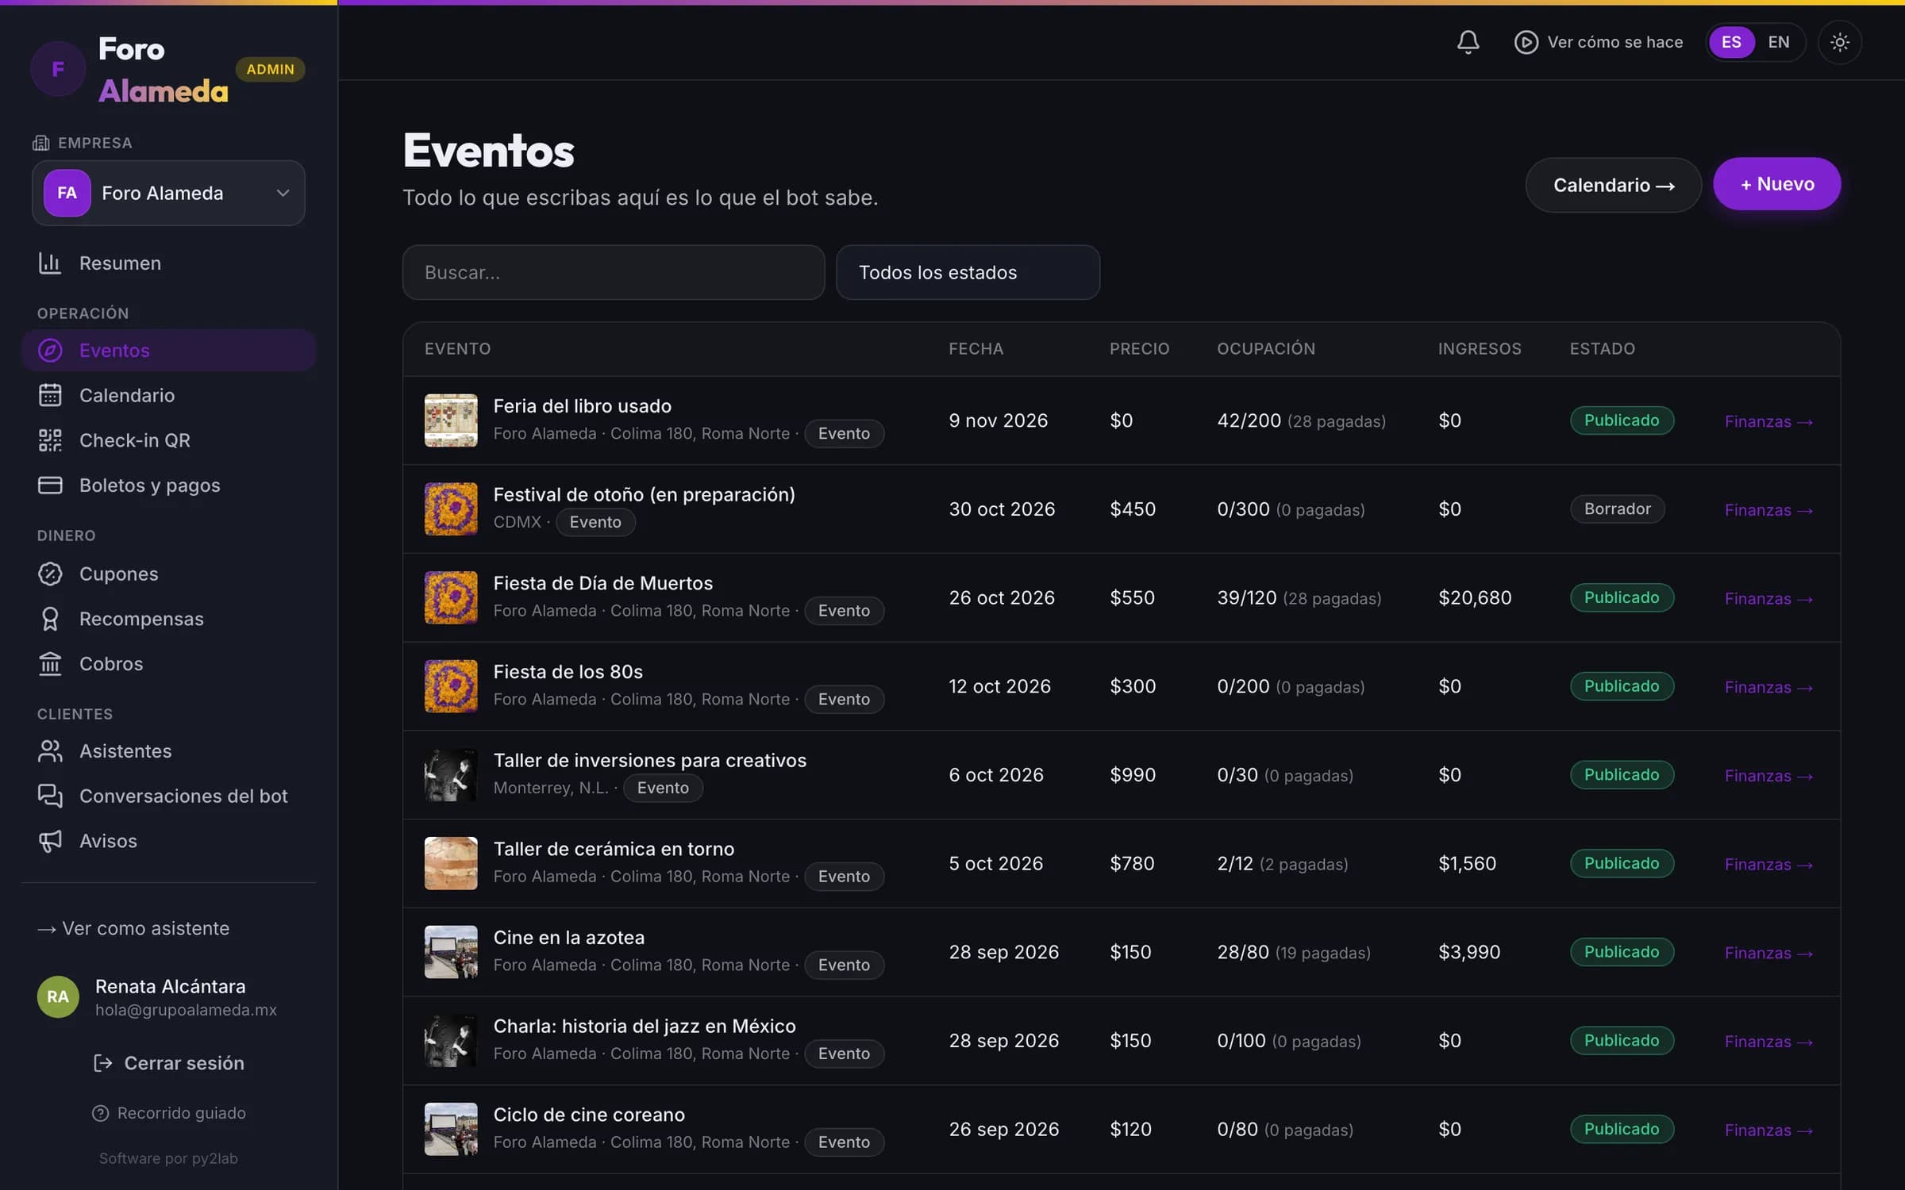1905x1190 pixels.
Task: Click the Resumen bar chart icon
Action: click(x=50, y=263)
